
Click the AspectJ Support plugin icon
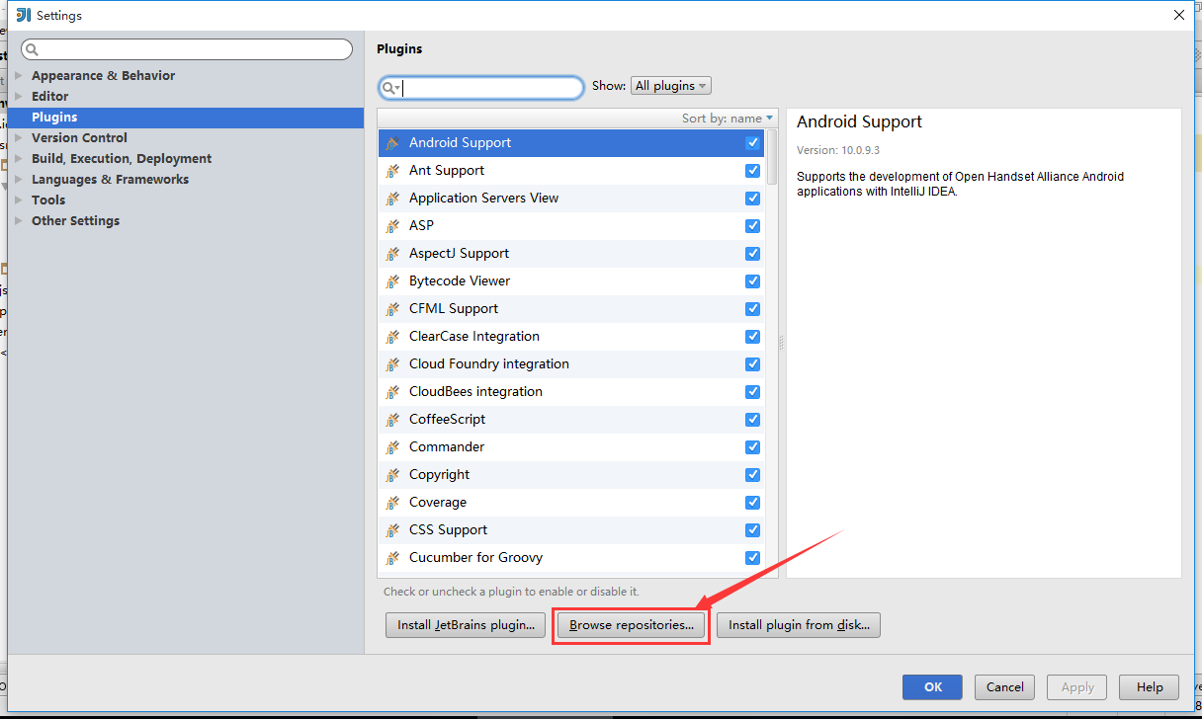click(x=392, y=254)
